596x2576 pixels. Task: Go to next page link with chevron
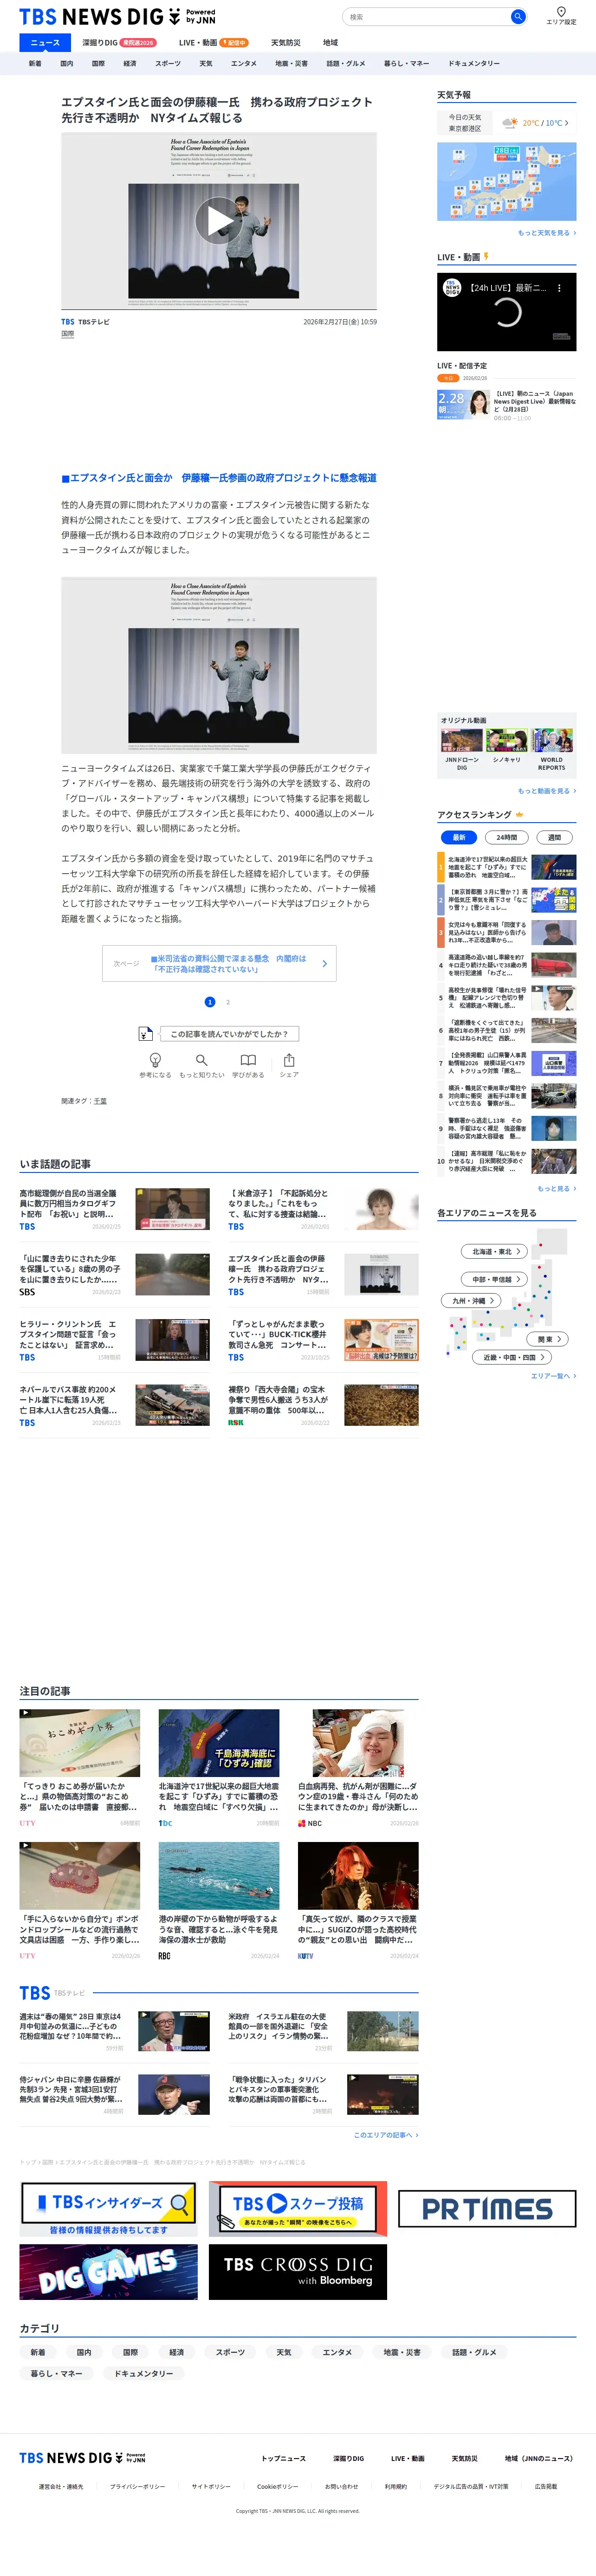pyautogui.click(x=219, y=963)
